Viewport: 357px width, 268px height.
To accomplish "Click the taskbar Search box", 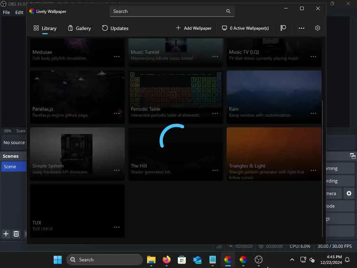I will [105, 260].
